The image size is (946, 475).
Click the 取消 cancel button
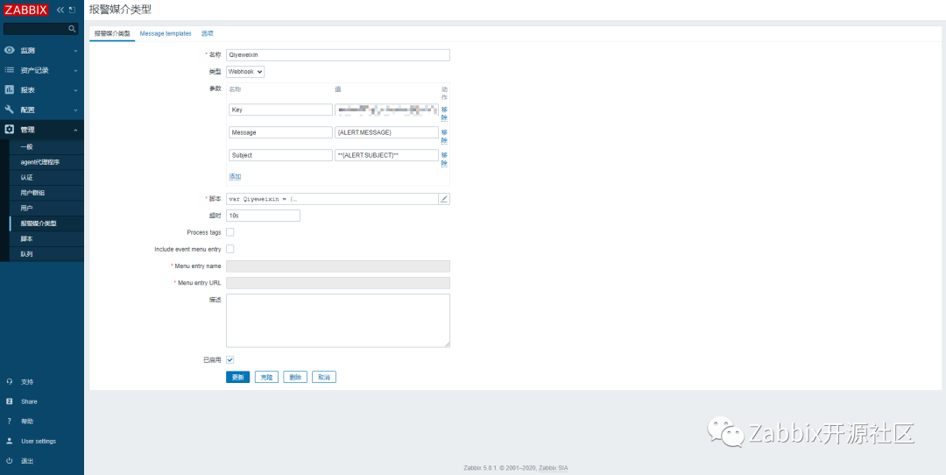click(x=324, y=377)
